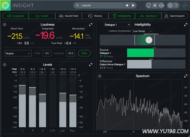Image resolution: width=190 pixels, height=137 pixels.
Task: Pause the metering
Action: (155, 5)
